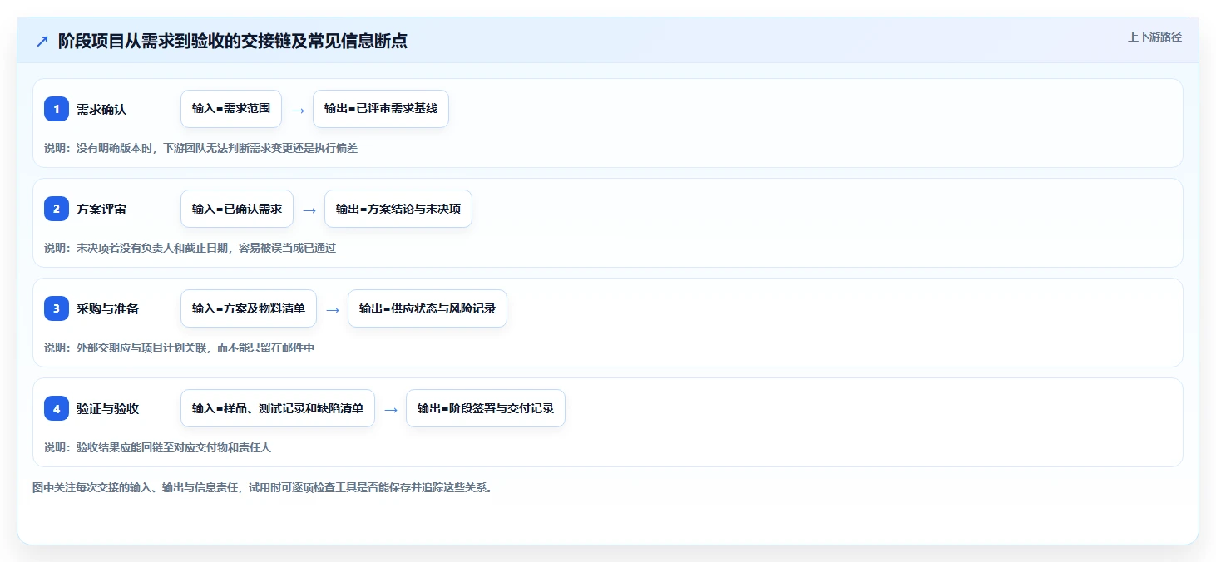Click the 方案评审 stage name

pyautogui.click(x=101, y=209)
